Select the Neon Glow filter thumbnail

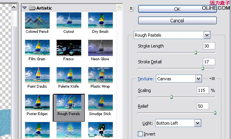click(100, 48)
